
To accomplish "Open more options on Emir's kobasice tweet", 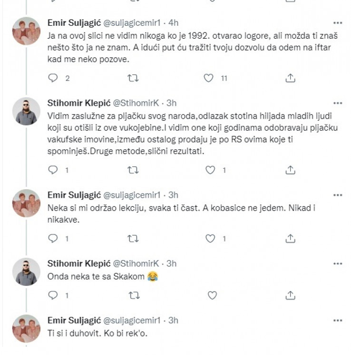I will [x=337, y=195].
